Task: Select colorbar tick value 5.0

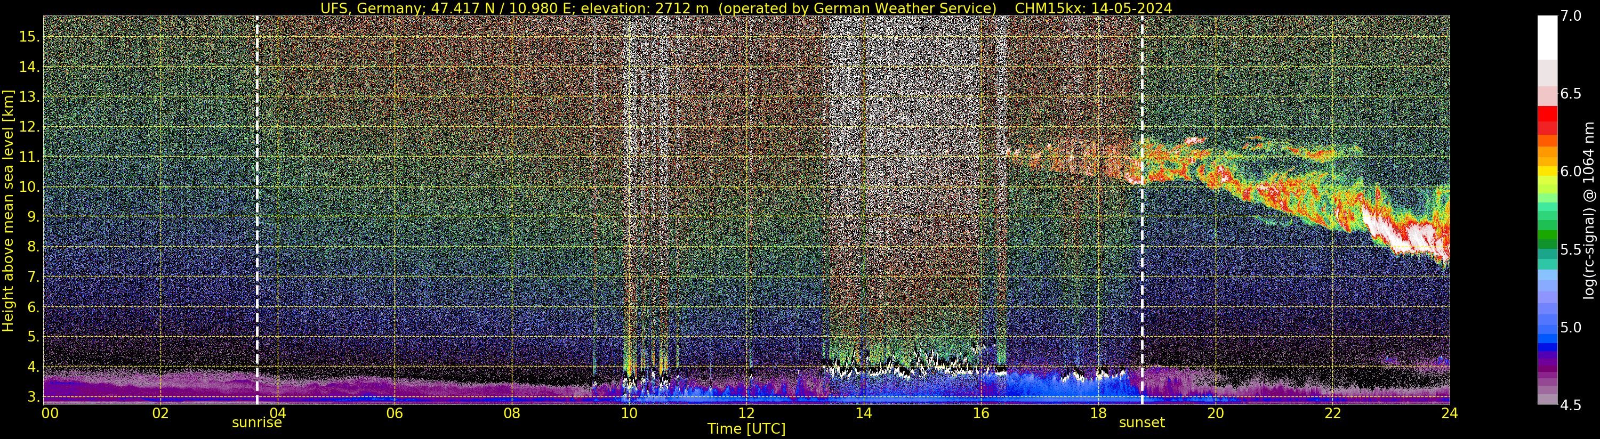Action: coord(1571,327)
